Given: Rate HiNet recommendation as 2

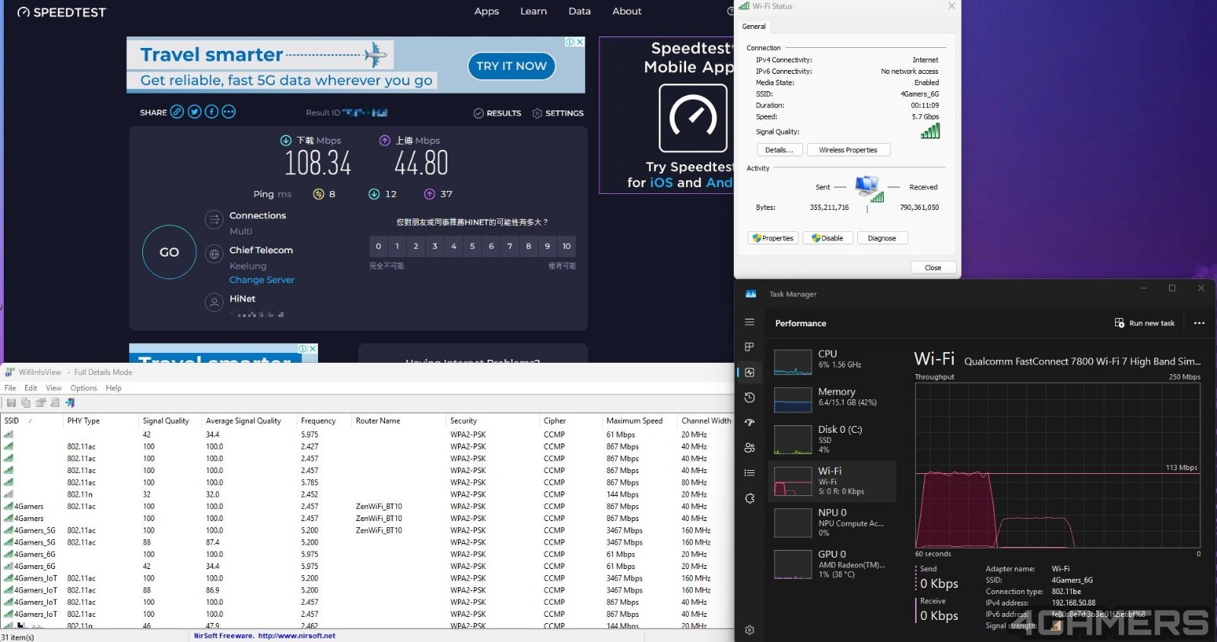Looking at the screenshot, I should point(416,246).
